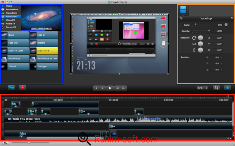Click the timeline zoom magnifier button
The image size is (235, 146).
(5, 143)
